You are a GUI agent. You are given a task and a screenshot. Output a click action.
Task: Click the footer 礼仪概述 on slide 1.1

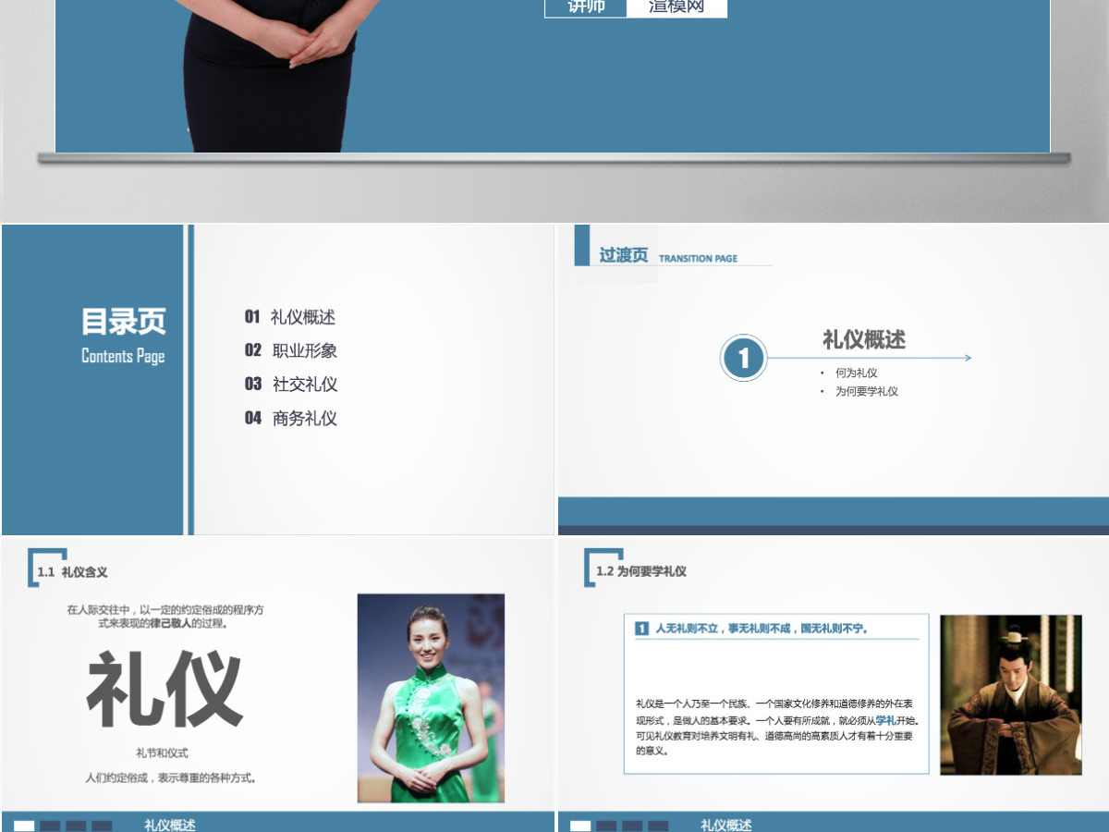170,825
